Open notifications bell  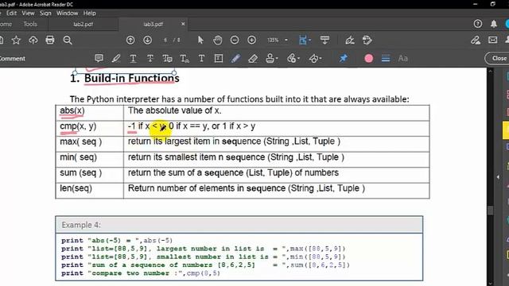pos(494,24)
